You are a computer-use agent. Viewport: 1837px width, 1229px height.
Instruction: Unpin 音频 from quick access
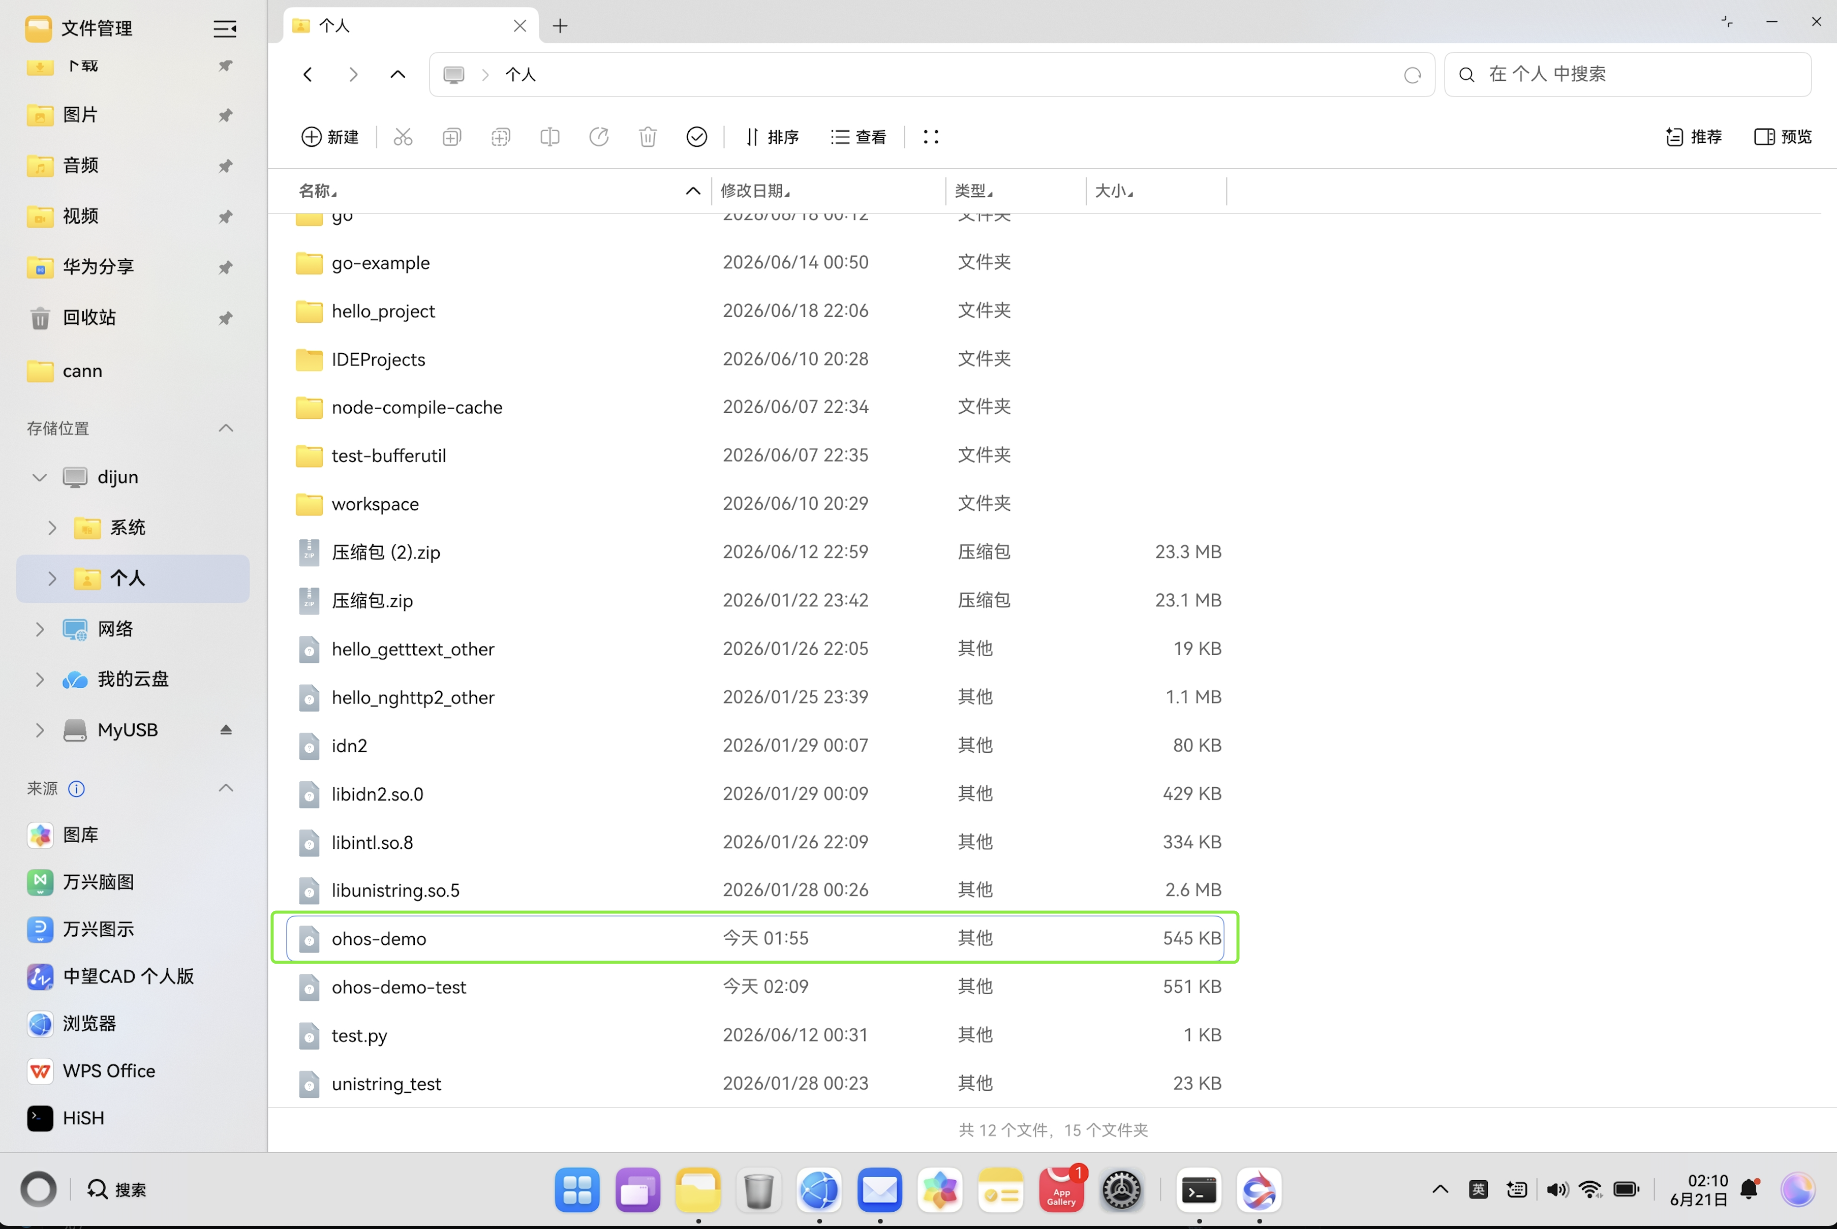pyautogui.click(x=225, y=165)
